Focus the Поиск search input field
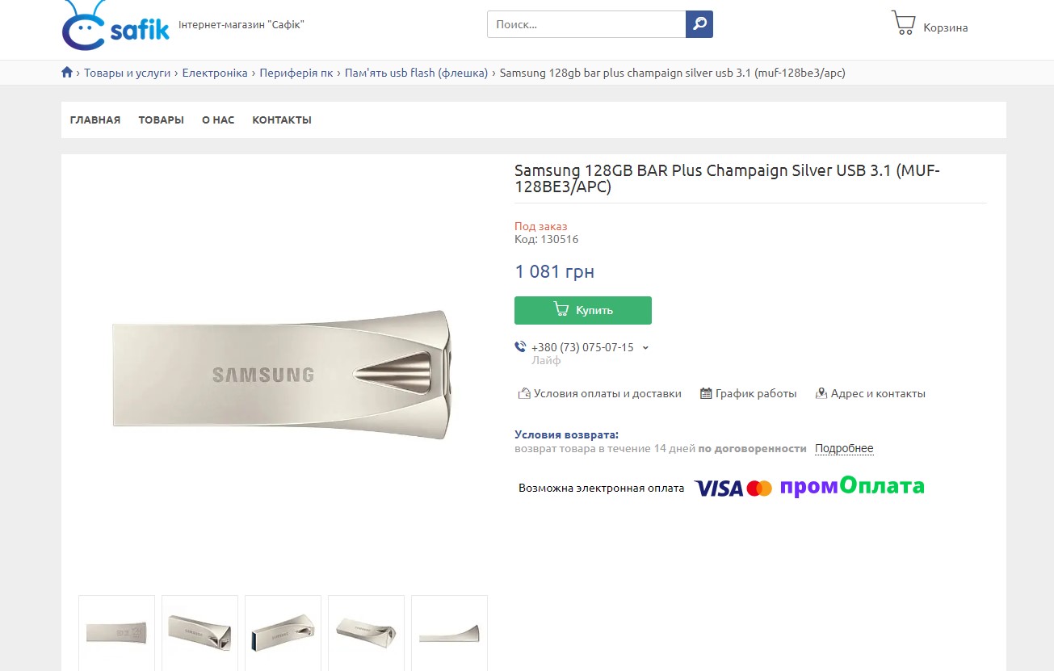 [x=586, y=24]
